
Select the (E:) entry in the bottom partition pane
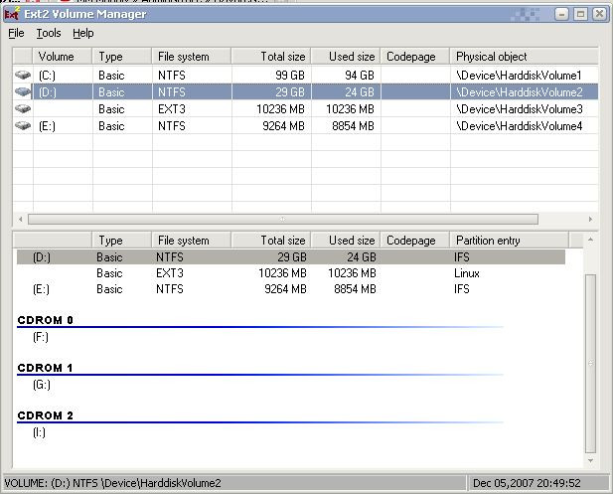41,289
